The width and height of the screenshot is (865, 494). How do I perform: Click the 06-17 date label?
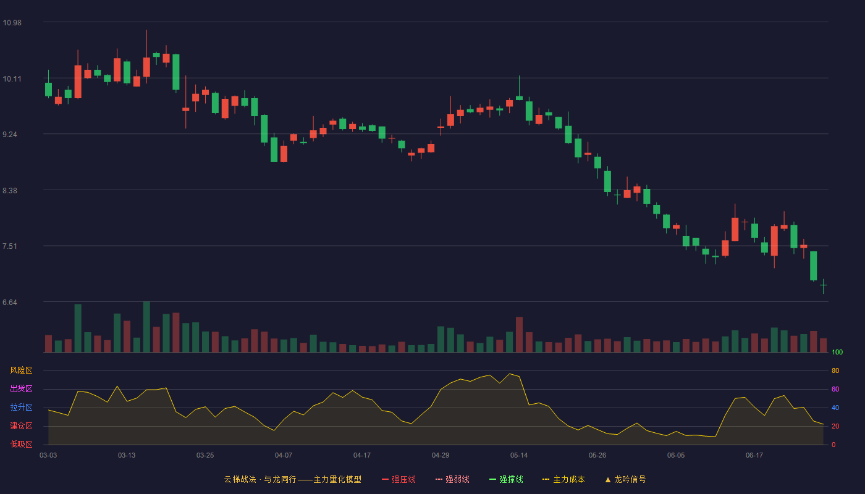[x=754, y=455]
